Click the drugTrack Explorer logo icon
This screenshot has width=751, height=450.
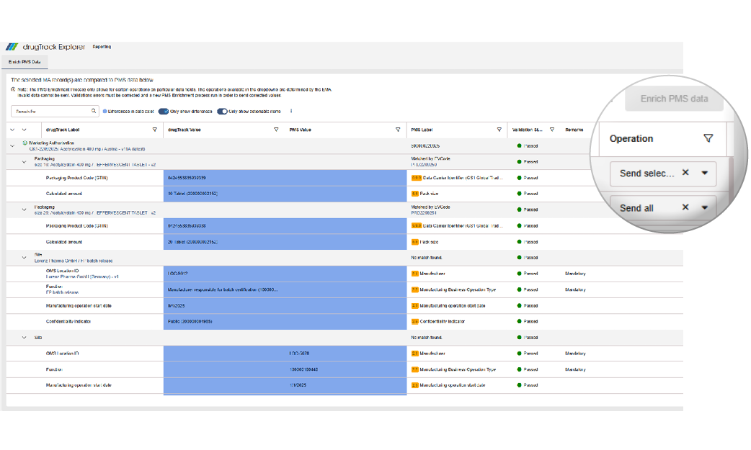coord(13,45)
